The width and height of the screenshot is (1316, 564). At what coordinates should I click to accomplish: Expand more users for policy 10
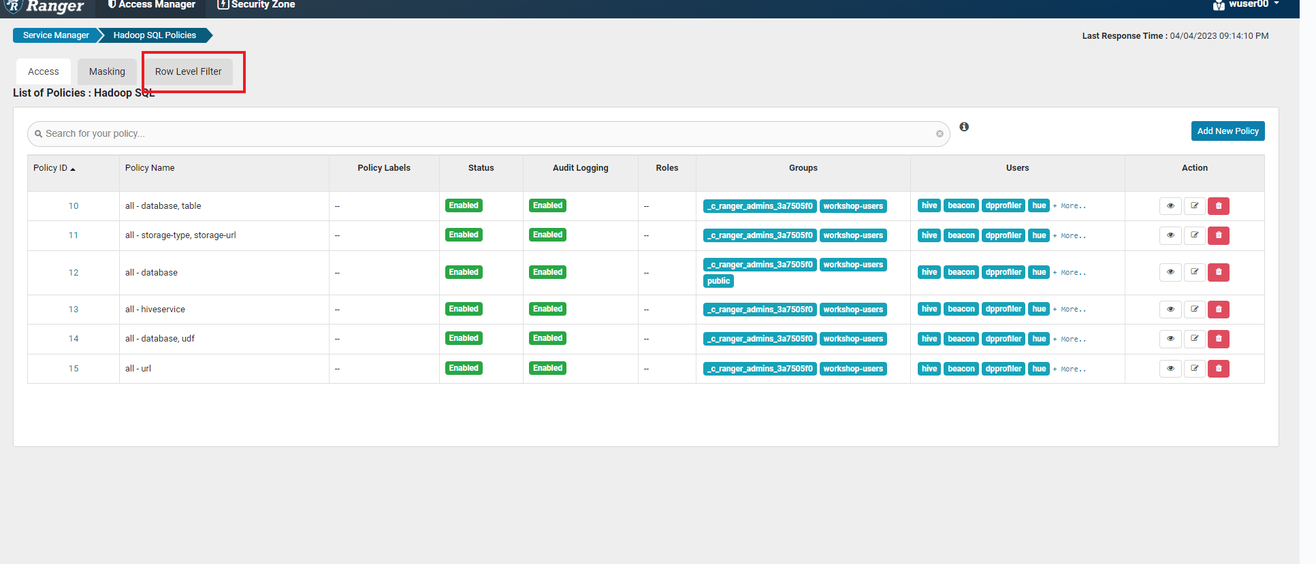click(1070, 206)
